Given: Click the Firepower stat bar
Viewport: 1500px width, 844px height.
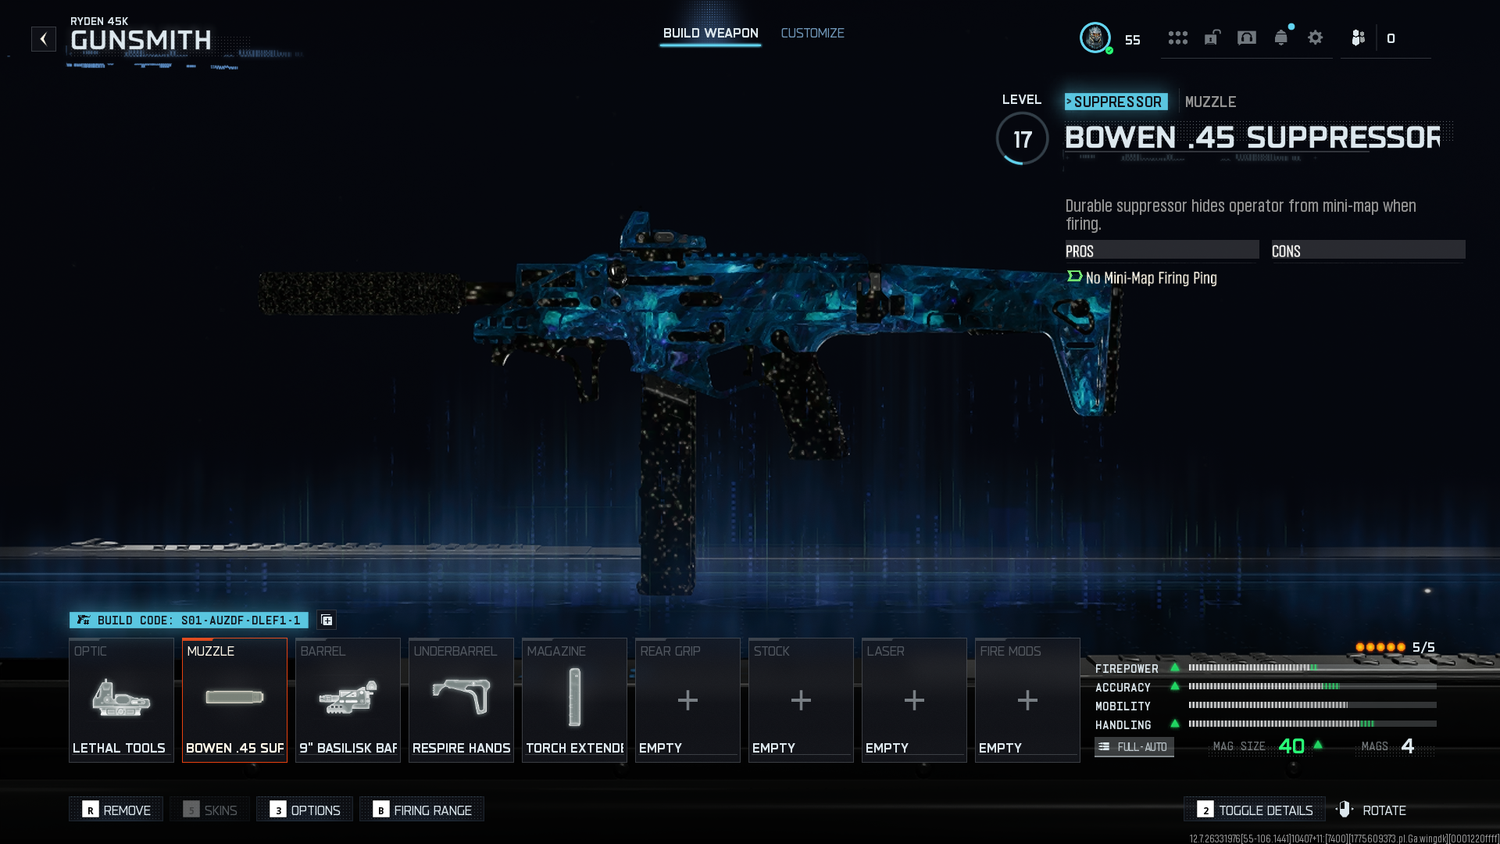Looking at the screenshot, I should coord(1312,667).
